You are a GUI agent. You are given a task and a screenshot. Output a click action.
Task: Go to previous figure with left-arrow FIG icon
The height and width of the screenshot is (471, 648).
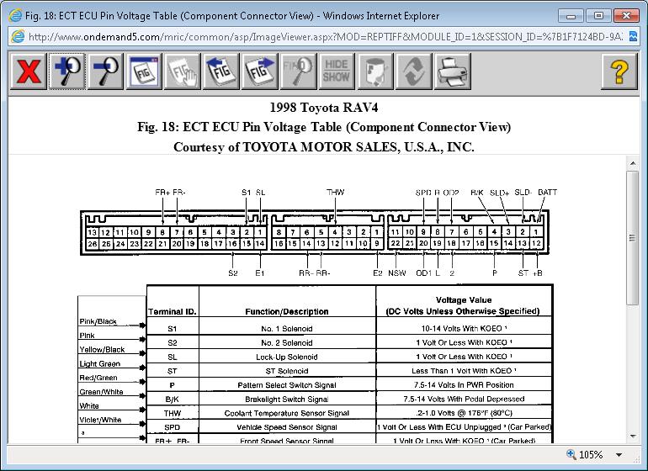pyautogui.click(x=221, y=71)
